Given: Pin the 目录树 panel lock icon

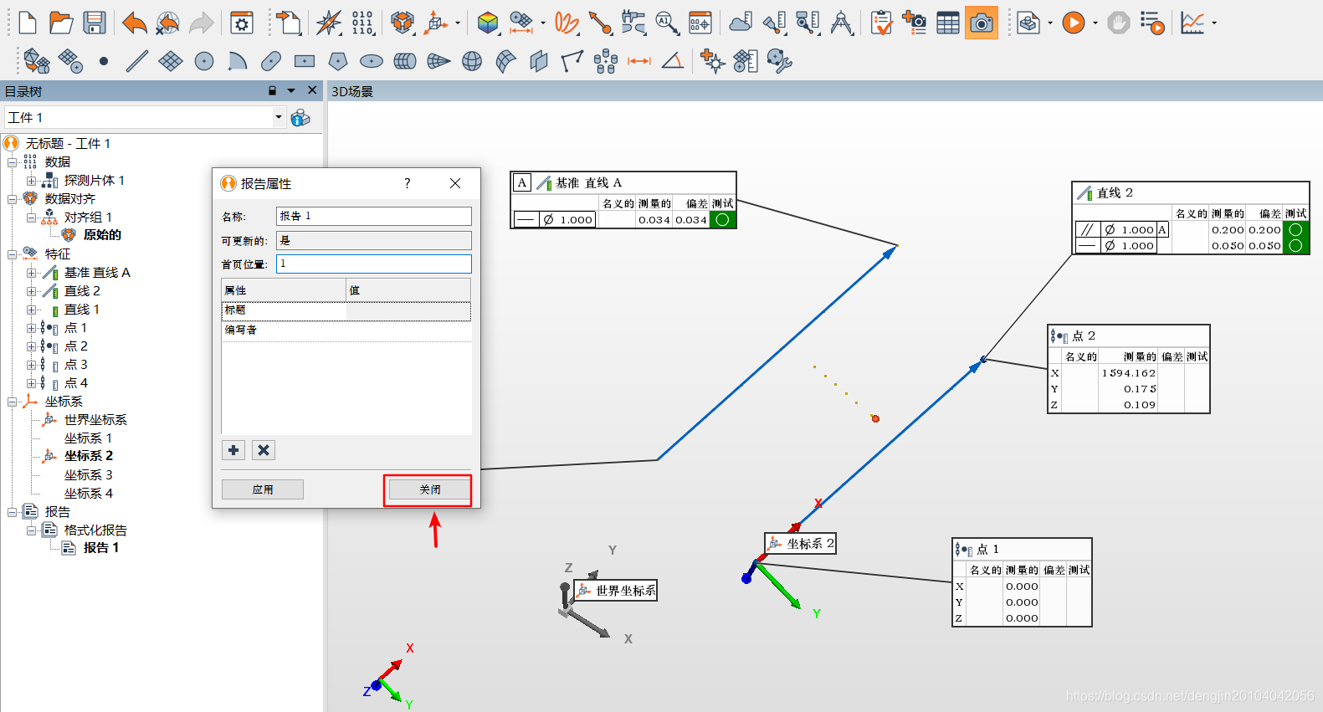Looking at the screenshot, I should [x=272, y=90].
